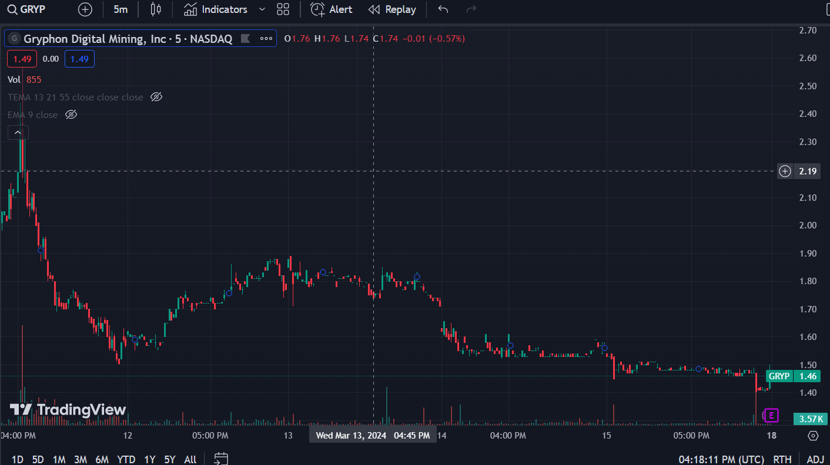
Task: Select the All date range
Action: click(190, 459)
